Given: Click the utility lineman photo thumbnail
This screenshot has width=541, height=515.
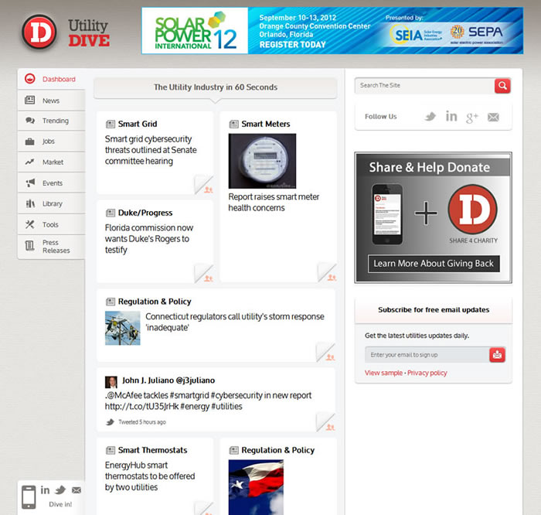Looking at the screenshot, I should 122,328.
